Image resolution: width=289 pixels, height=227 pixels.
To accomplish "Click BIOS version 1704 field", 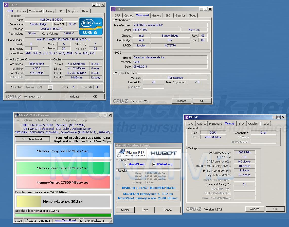I will coord(170,62).
